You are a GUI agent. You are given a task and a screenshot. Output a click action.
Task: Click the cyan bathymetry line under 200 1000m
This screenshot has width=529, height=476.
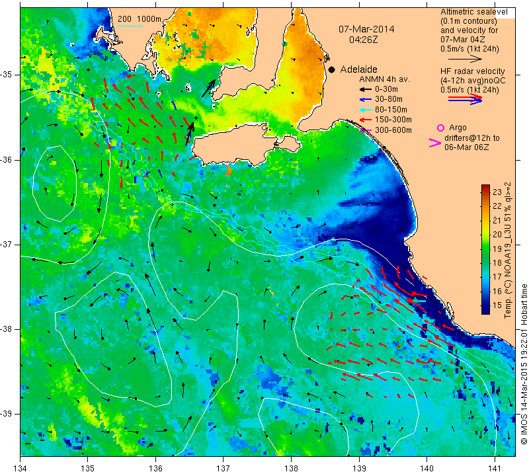pos(130,26)
